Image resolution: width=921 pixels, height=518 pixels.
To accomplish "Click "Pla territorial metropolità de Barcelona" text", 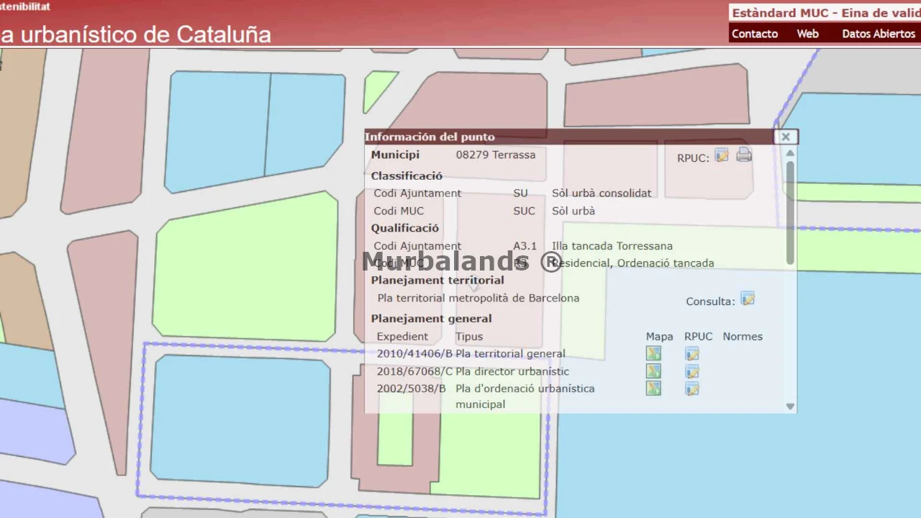I will click(x=478, y=298).
